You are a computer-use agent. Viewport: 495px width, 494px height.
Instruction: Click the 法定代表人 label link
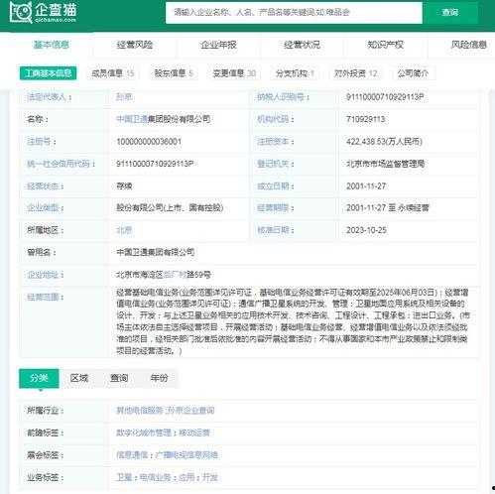[x=47, y=97]
